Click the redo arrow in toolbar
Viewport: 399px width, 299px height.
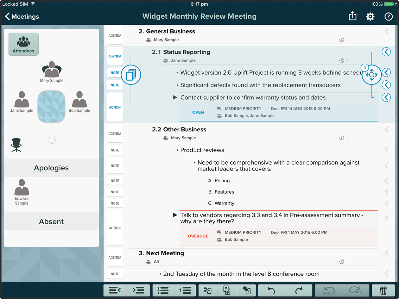[299, 290]
